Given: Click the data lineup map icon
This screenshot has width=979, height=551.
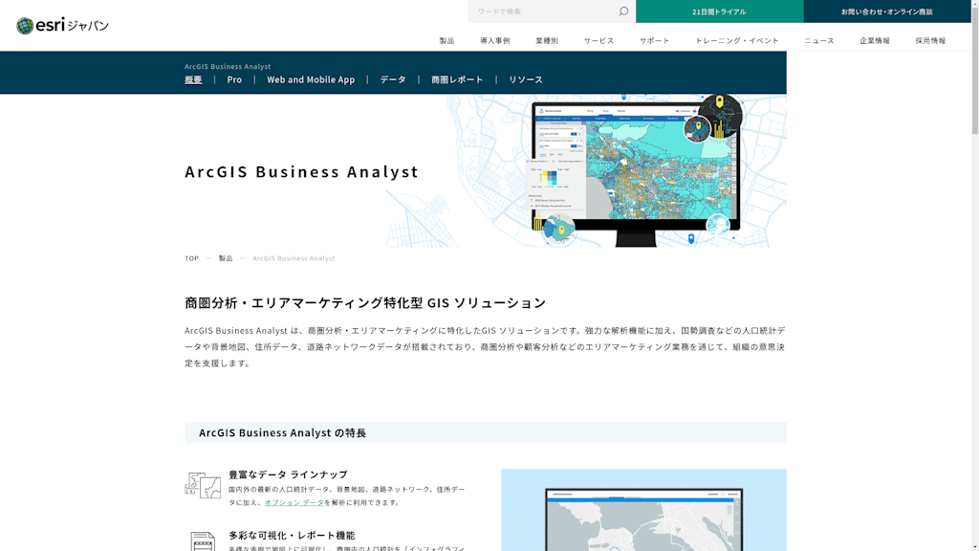Looking at the screenshot, I should (x=203, y=486).
